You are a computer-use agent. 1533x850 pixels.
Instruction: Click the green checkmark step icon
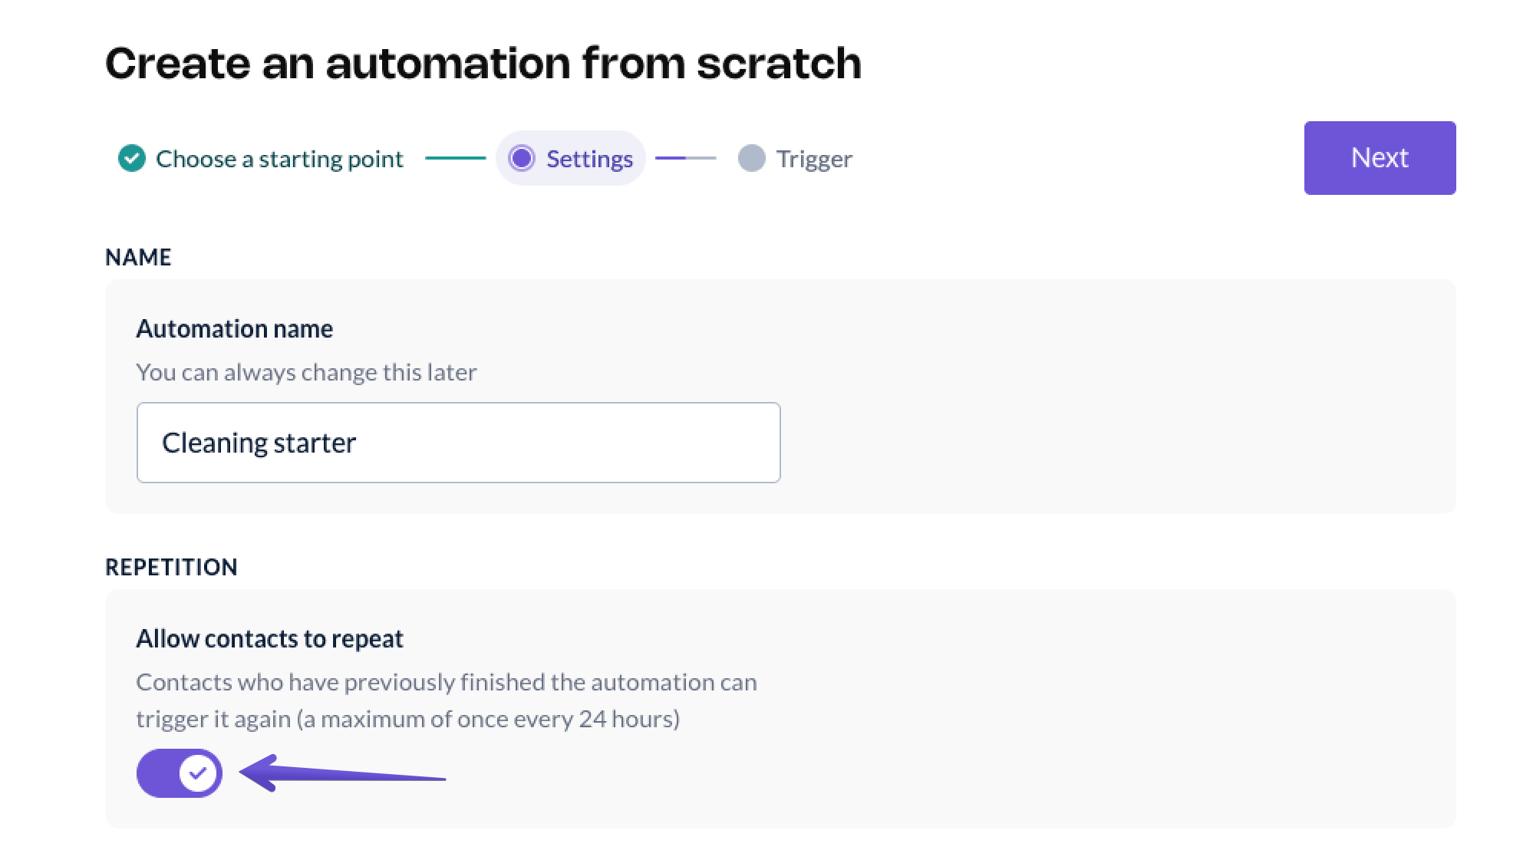(132, 158)
